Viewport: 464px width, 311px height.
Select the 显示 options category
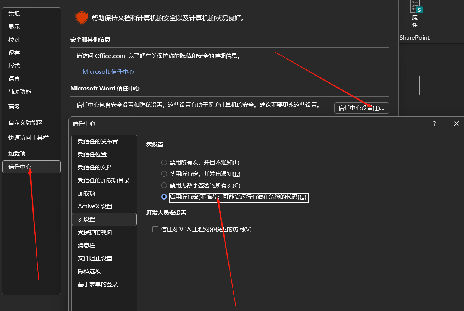point(31,27)
